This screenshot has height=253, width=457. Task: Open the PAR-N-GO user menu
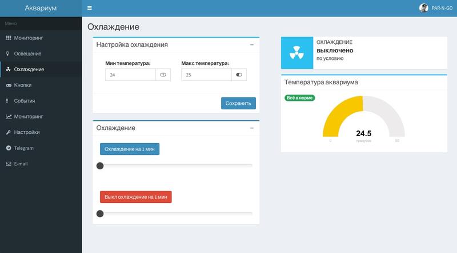(x=436, y=8)
